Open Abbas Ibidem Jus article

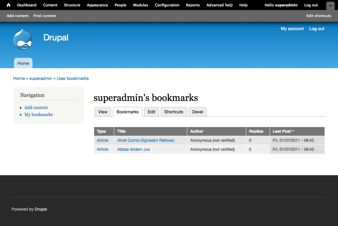point(133,149)
